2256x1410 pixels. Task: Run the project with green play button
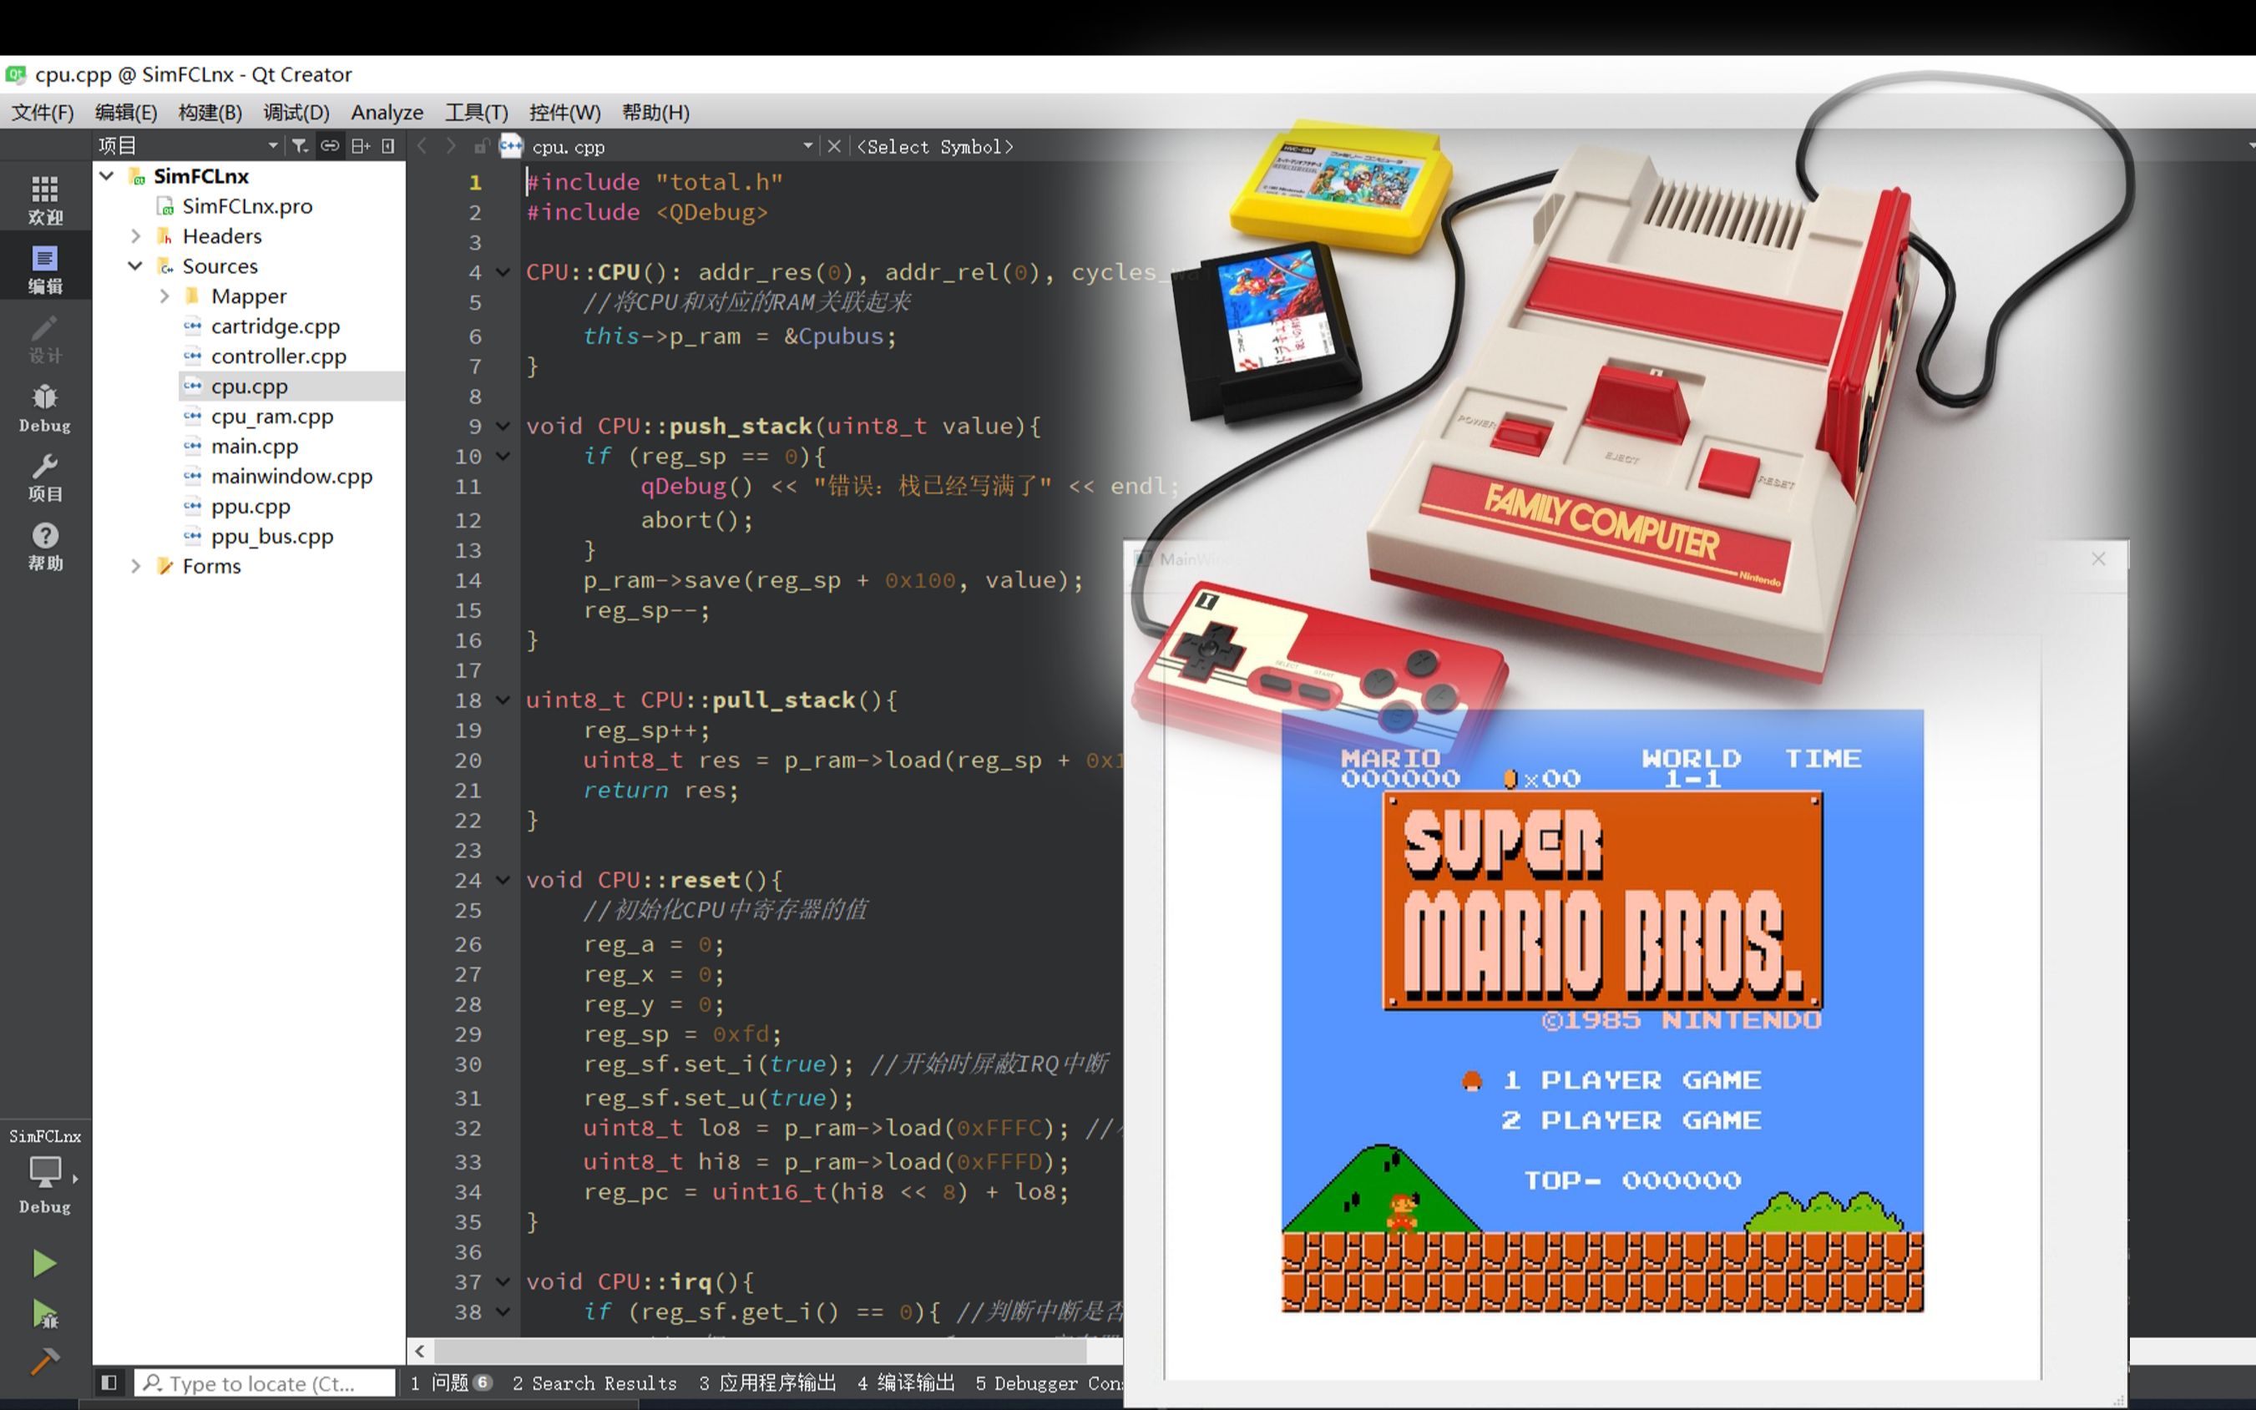tap(43, 1264)
